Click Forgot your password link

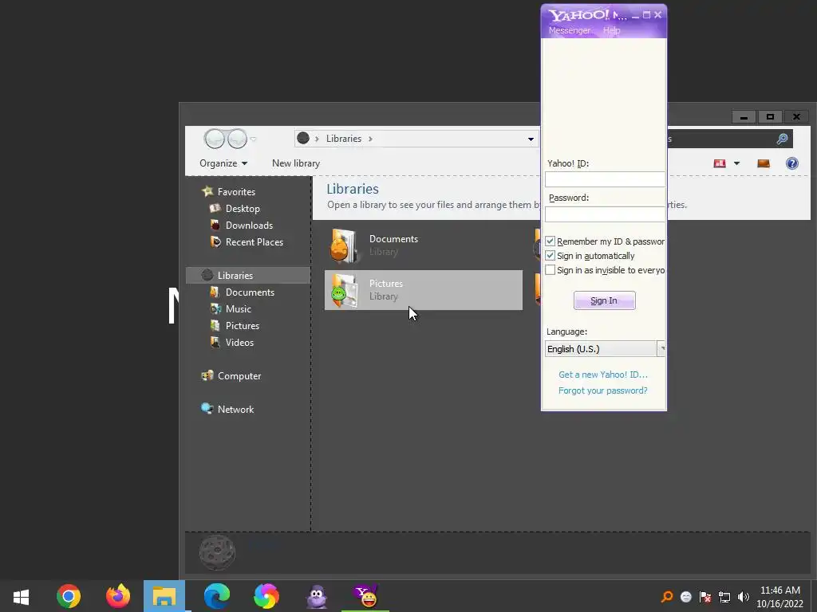click(x=603, y=390)
